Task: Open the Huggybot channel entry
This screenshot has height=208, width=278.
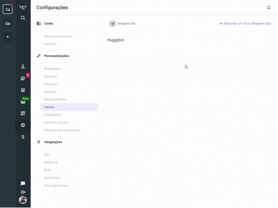Action: [116, 40]
